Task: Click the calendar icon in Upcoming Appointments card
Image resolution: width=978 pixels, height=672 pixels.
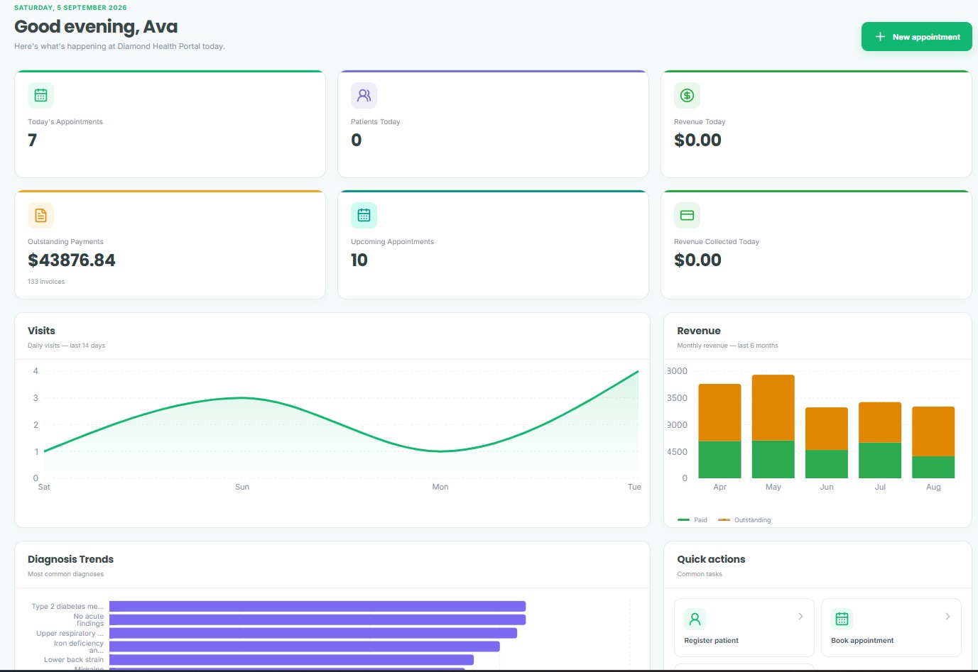Action: click(x=364, y=215)
